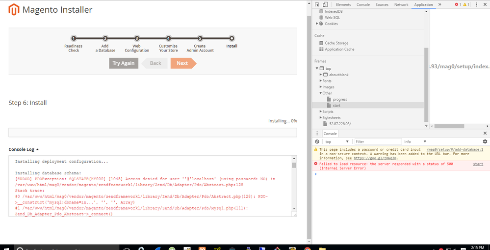Click the 'Installing... 0%' status text
Screen dimensions: 490x250
[x=283, y=121]
